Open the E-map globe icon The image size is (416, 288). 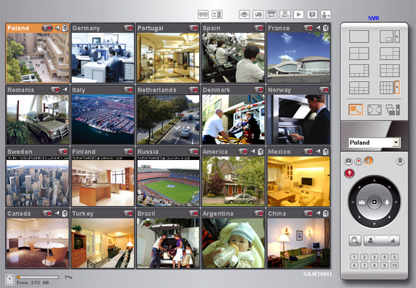(x=244, y=15)
